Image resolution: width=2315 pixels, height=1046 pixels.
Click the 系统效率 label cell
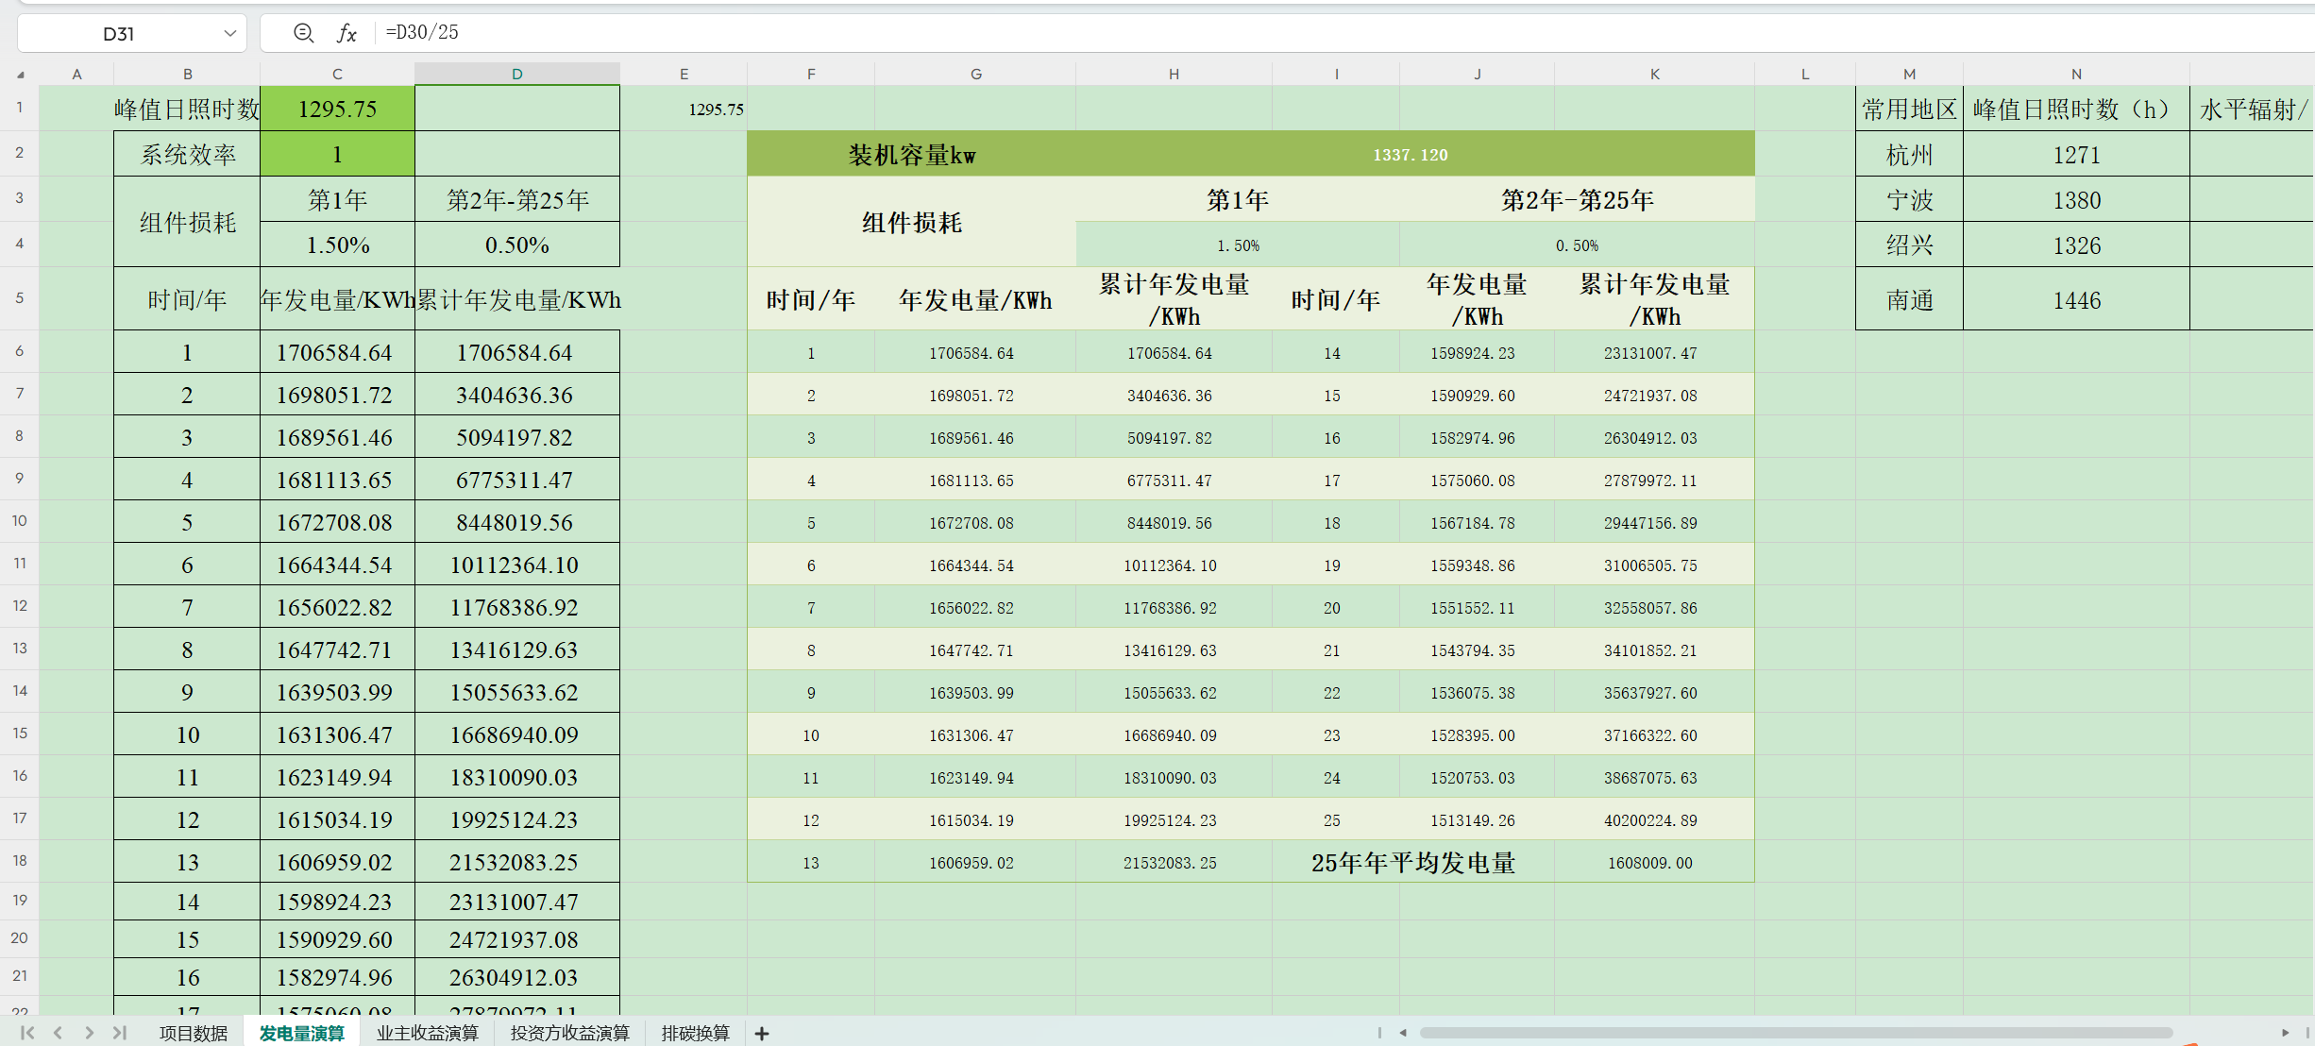[187, 154]
